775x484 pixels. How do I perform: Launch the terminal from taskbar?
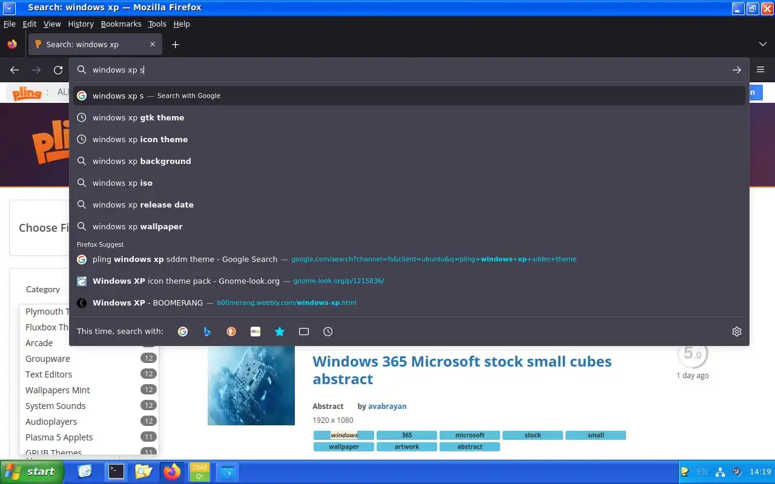116,471
